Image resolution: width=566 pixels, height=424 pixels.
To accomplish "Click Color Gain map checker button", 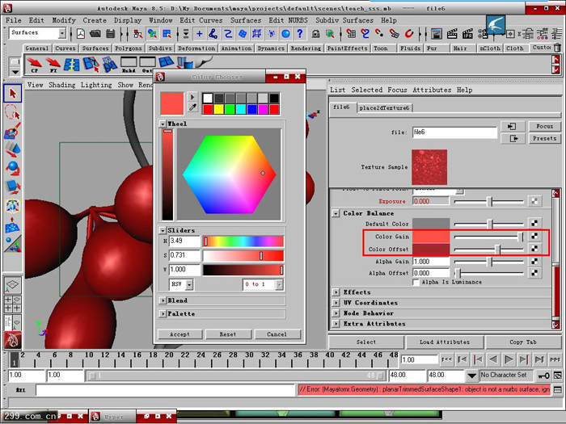I will pyautogui.click(x=534, y=236).
